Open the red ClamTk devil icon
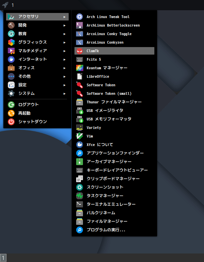The height and width of the screenshot is (262, 204). tap(80, 51)
